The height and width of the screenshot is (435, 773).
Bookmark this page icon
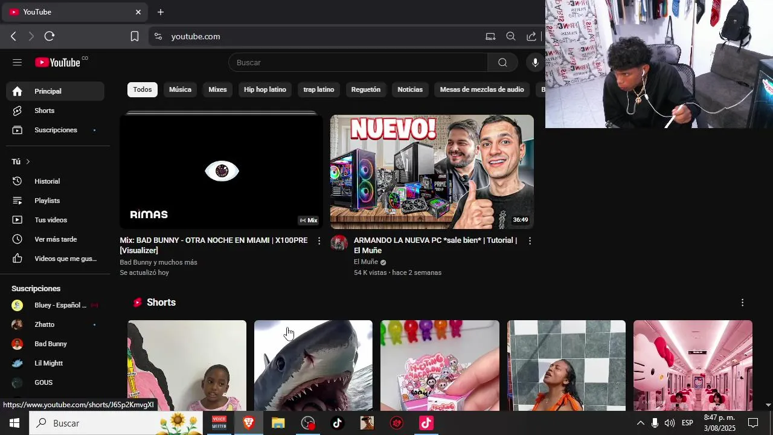(x=135, y=36)
